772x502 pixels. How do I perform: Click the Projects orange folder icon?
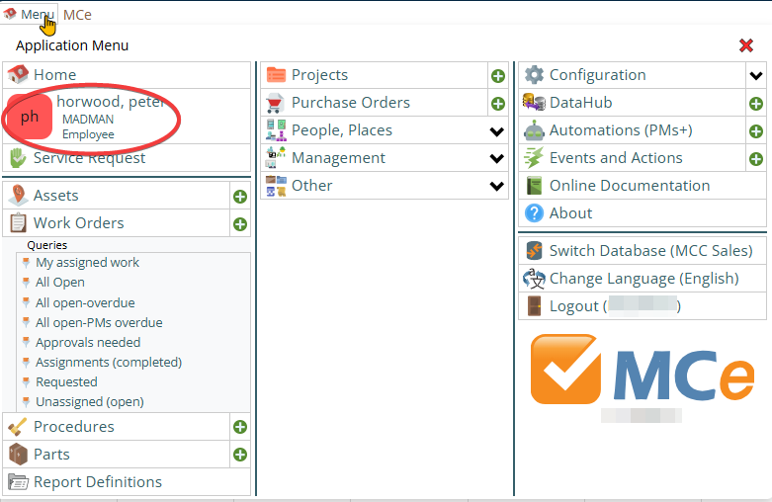(276, 75)
